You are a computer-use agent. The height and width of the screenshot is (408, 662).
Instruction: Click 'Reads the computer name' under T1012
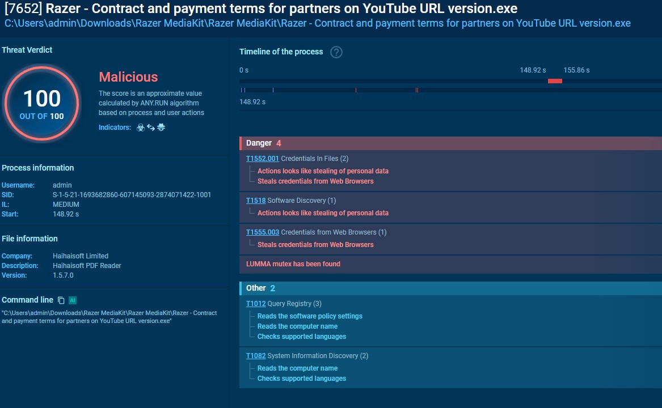click(x=298, y=326)
